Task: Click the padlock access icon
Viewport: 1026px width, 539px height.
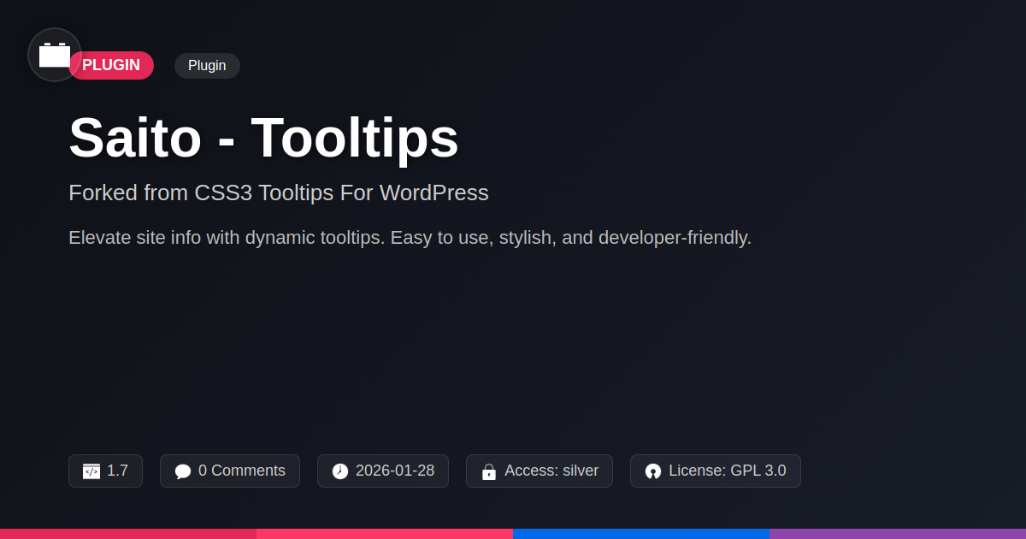Action: [x=489, y=471]
